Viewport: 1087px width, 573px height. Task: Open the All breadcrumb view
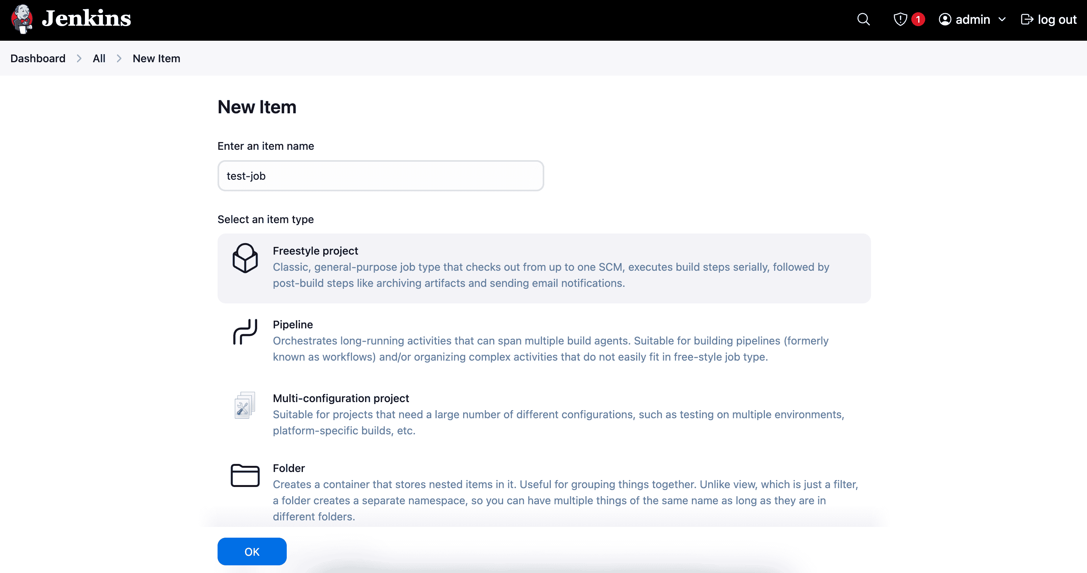(99, 59)
